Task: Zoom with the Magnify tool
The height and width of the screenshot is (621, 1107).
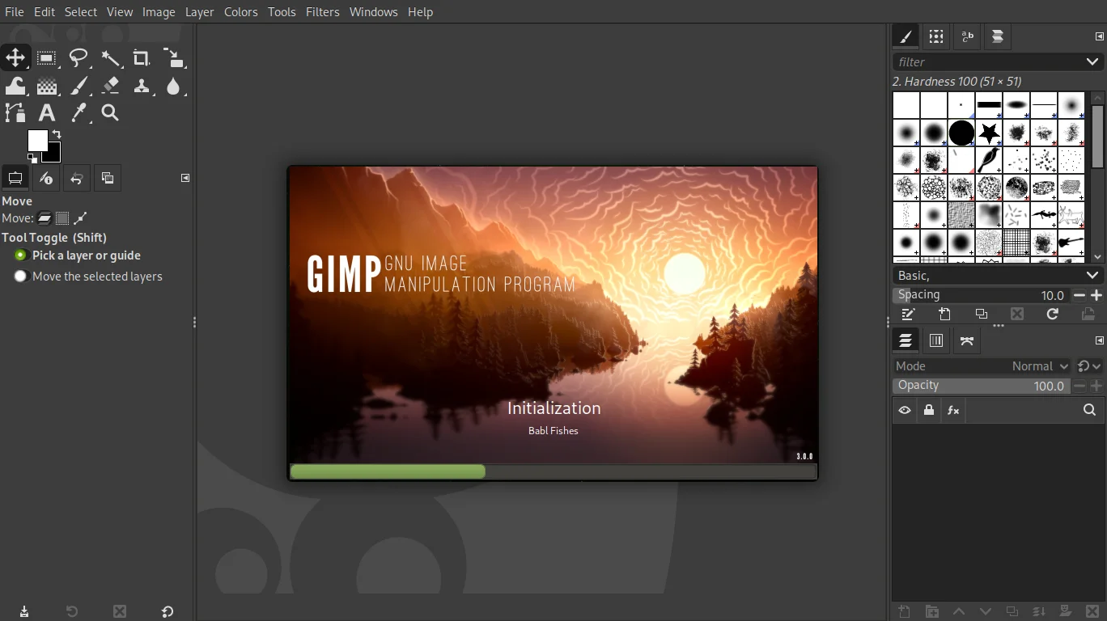Action: [x=110, y=113]
